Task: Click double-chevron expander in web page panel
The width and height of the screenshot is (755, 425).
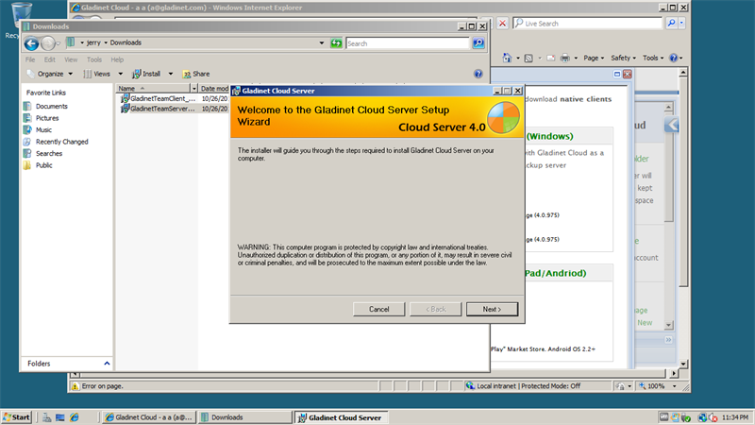Action: 668,340
